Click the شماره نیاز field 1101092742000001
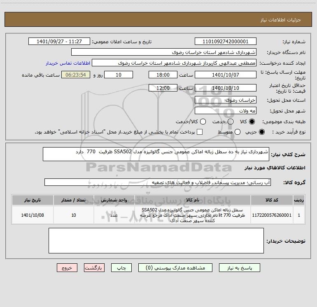Viewport: 317px width, 307px height. 226,42
